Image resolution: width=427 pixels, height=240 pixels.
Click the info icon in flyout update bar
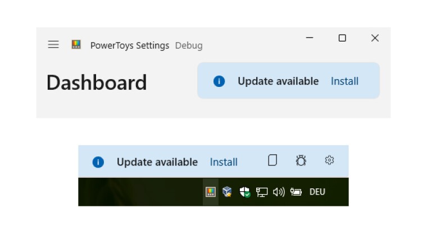tap(98, 162)
